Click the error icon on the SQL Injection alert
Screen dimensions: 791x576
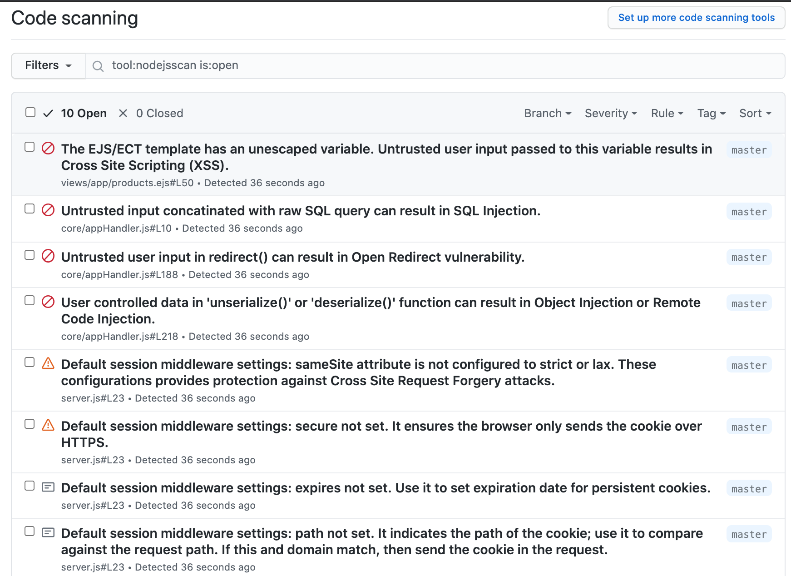point(49,211)
